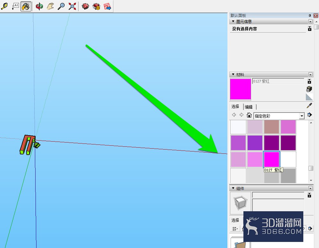
Task: Collapse the Components (组件) section
Action: tap(233, 188)
